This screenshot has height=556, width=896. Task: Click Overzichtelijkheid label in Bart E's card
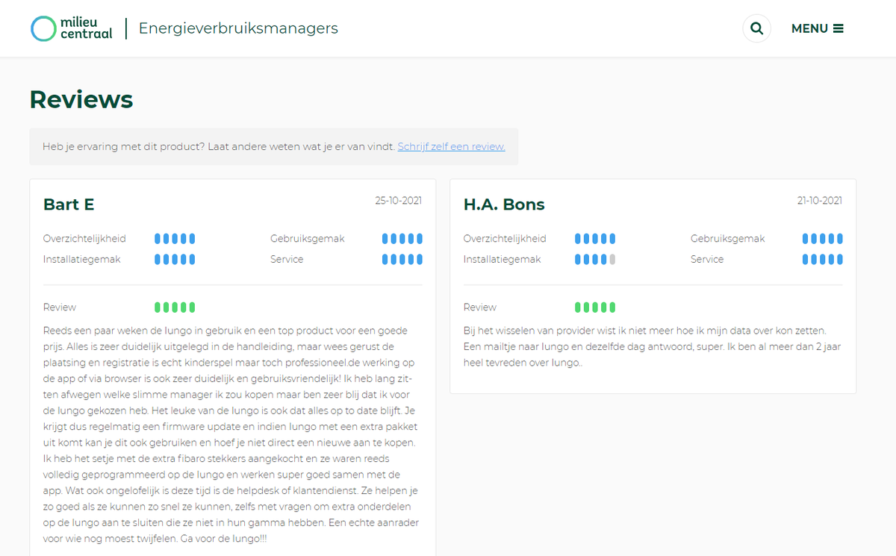(84, 239)
